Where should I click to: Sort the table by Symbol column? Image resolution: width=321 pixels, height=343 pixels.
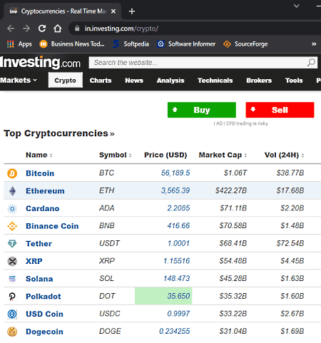[x=116, y=155]
